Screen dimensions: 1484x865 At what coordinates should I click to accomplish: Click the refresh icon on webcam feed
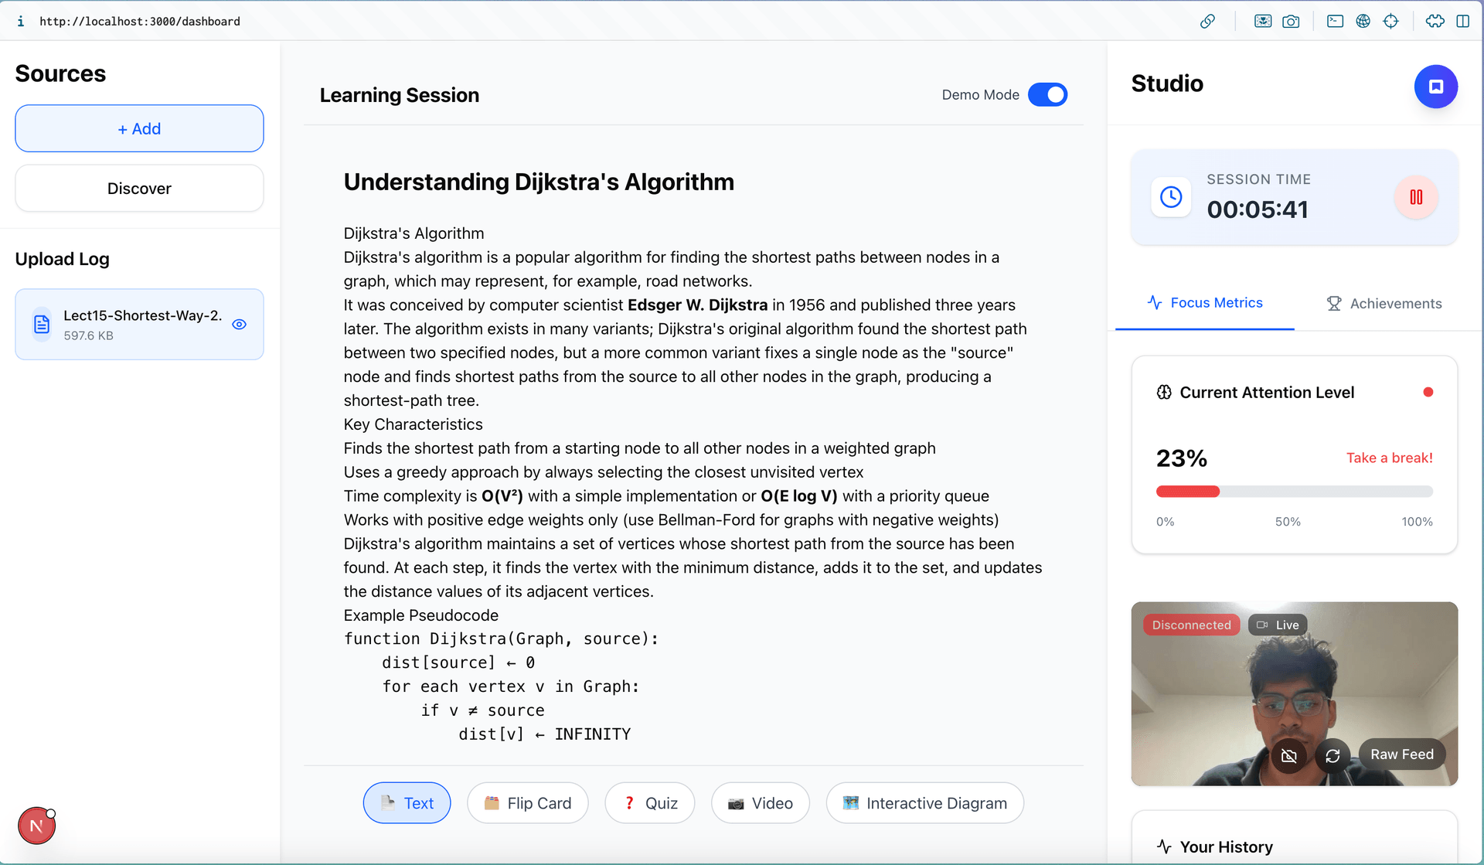point(1333,755)
